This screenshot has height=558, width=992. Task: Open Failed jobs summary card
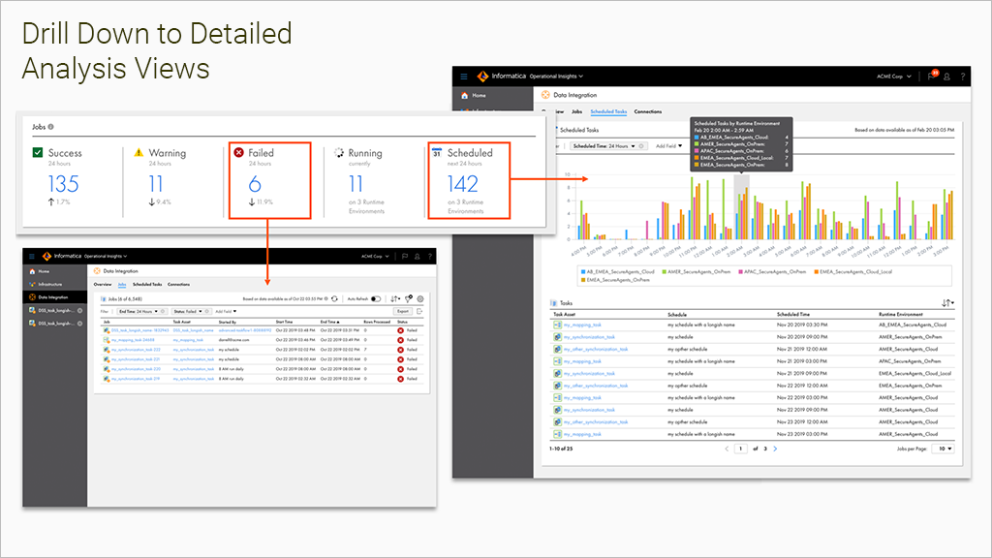coord(269,180)
